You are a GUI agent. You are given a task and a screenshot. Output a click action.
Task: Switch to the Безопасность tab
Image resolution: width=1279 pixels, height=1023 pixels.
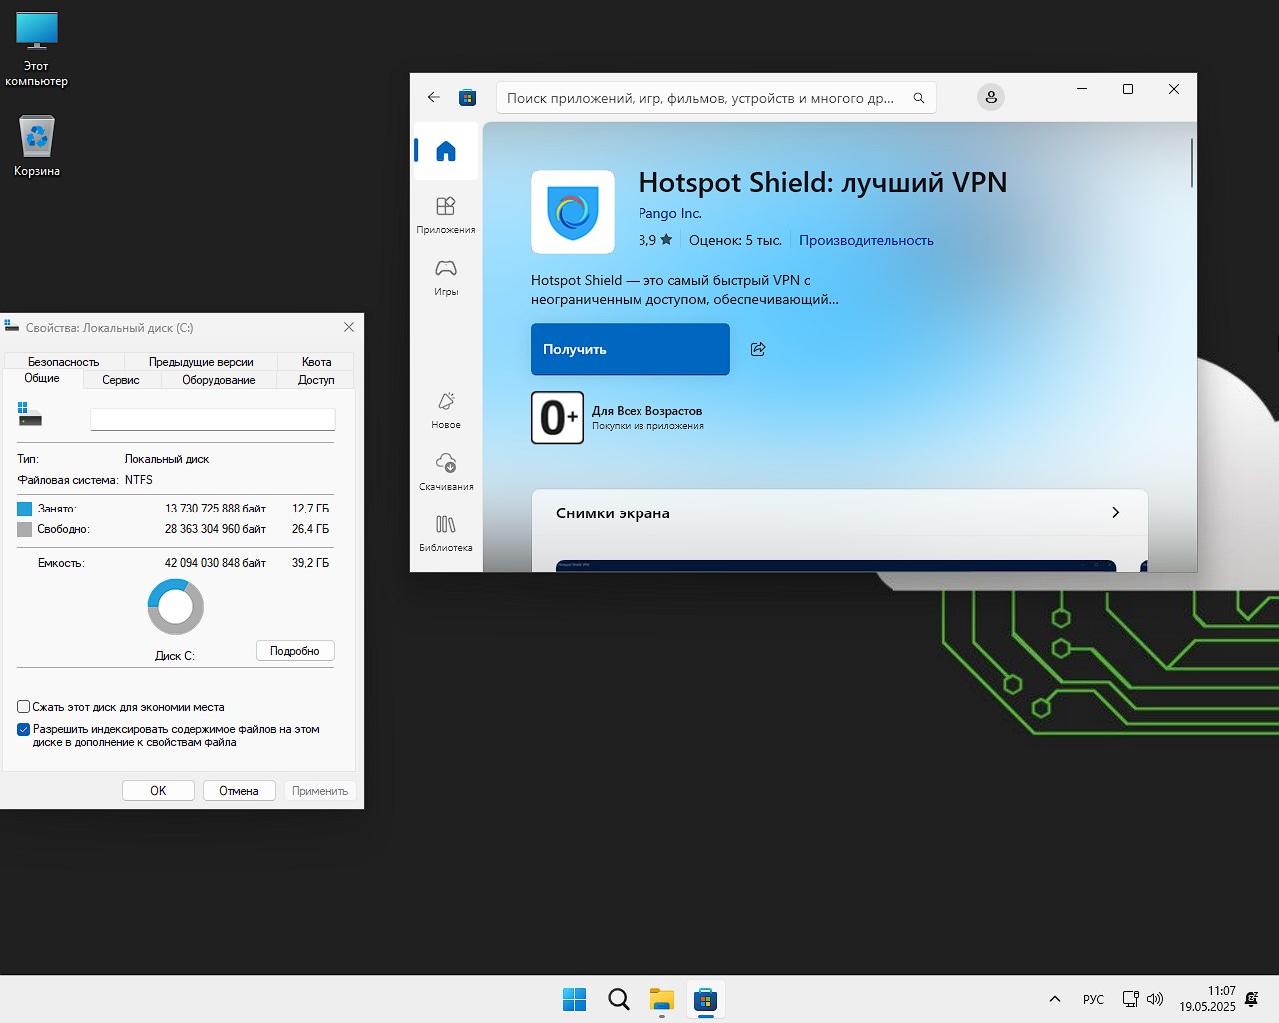coord(63,362)
